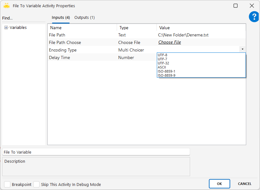Collapse the Encoding Type dropdown arrow
Viewport: 260px width, 190px height.
pyautogui.click(x=242, y=49)
